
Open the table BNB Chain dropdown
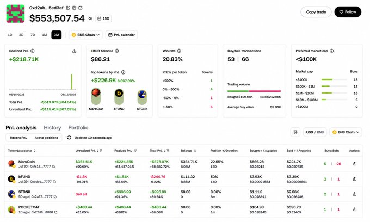pos(346,132)
